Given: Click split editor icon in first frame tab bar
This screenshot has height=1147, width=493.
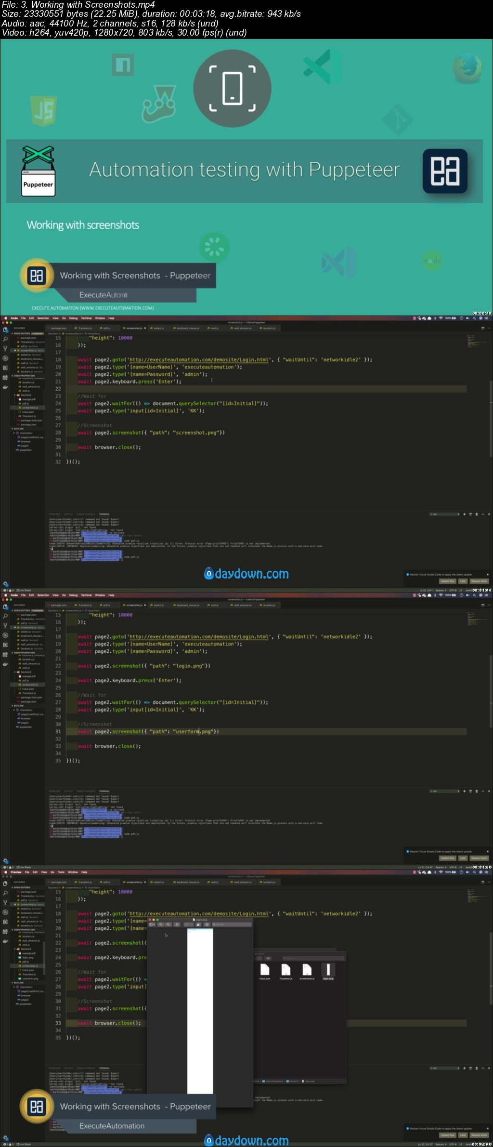Looking at the screenshot, I should coord(483,328).
